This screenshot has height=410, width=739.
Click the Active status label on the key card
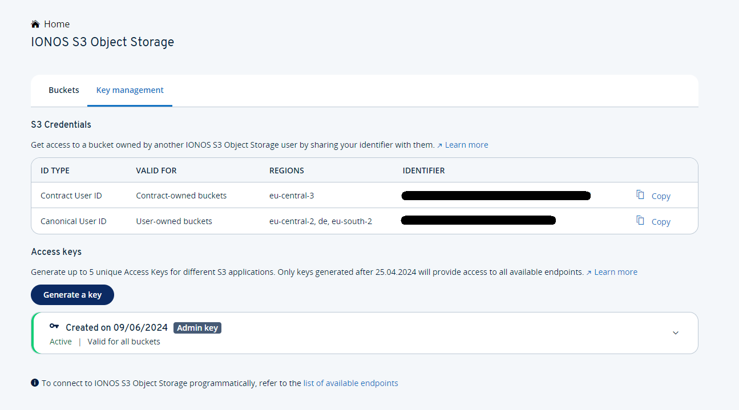[x=60, y=341]
